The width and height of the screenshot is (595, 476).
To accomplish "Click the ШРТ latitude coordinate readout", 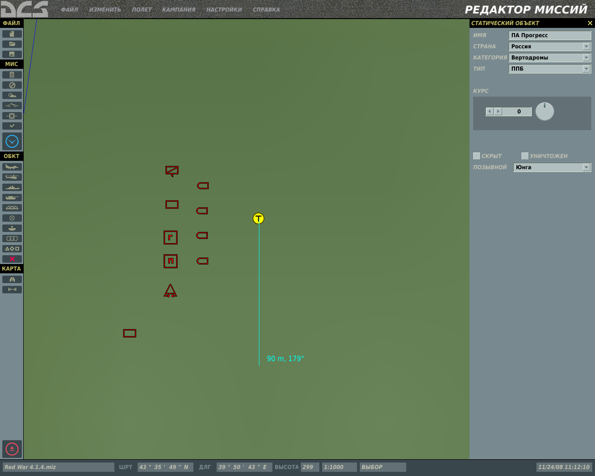I will [x=165, y=467].
